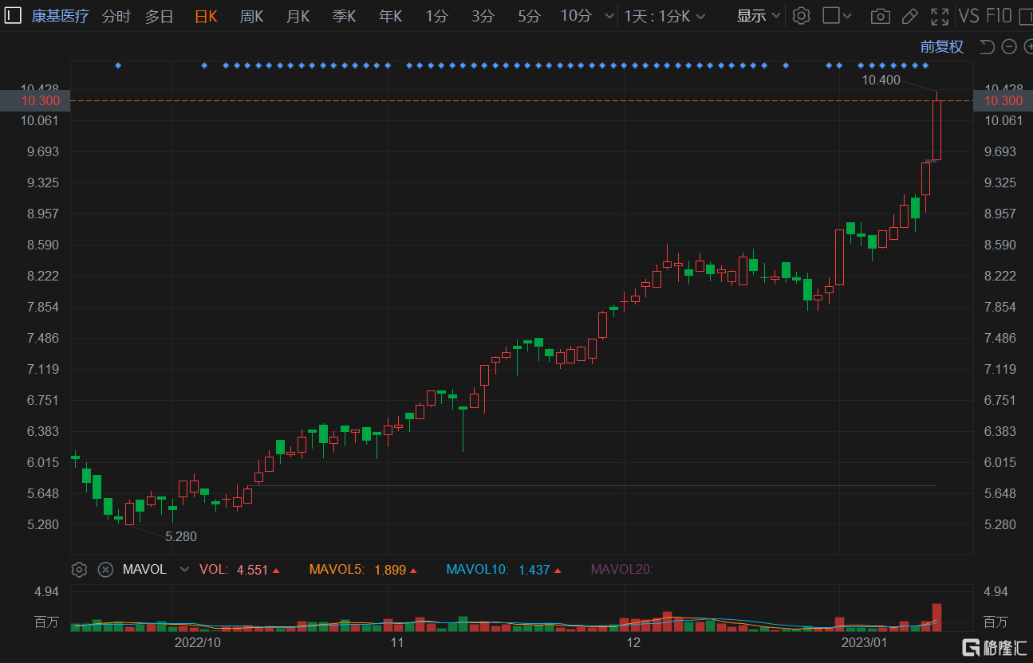Click the 康基医疗 stock name

click(x=61, y=16)
